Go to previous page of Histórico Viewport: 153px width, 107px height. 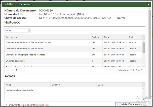click(12, 70)
